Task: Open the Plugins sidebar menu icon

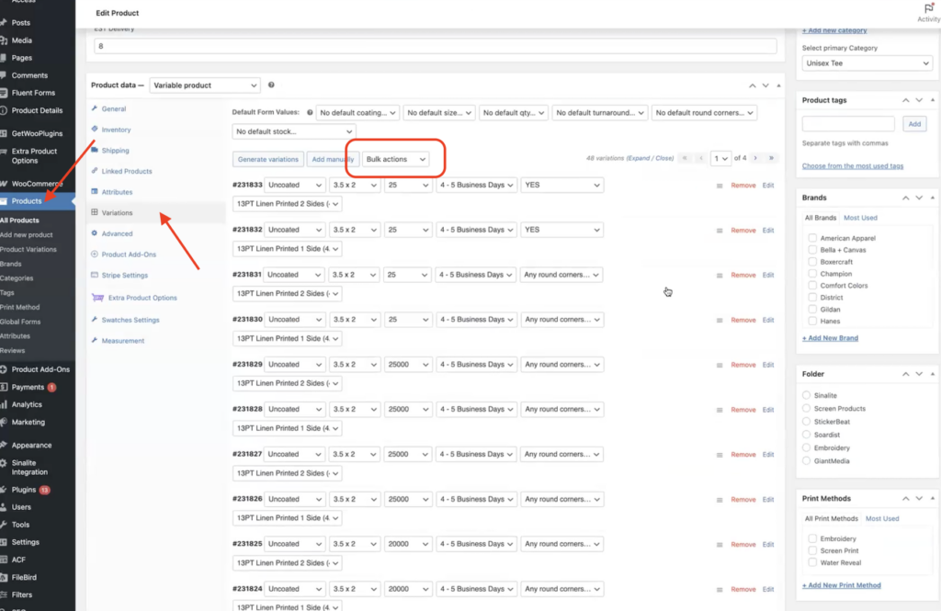Action: point(6,490)
